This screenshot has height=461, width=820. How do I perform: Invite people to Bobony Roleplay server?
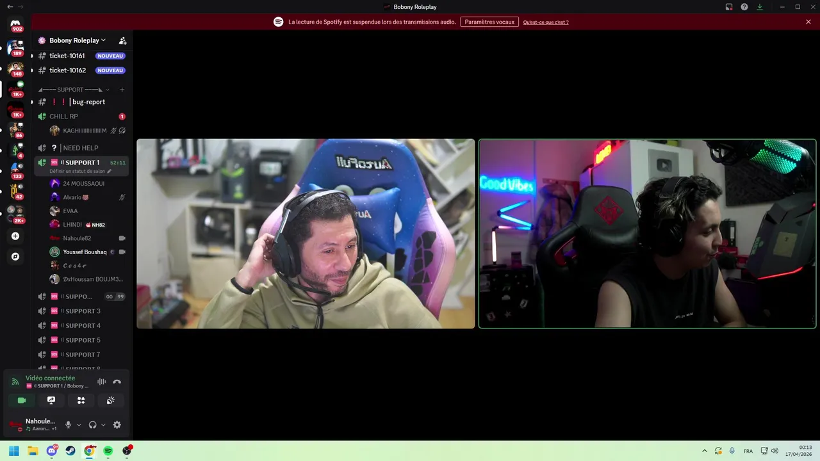pyautogui.click(x=122, y=40)
